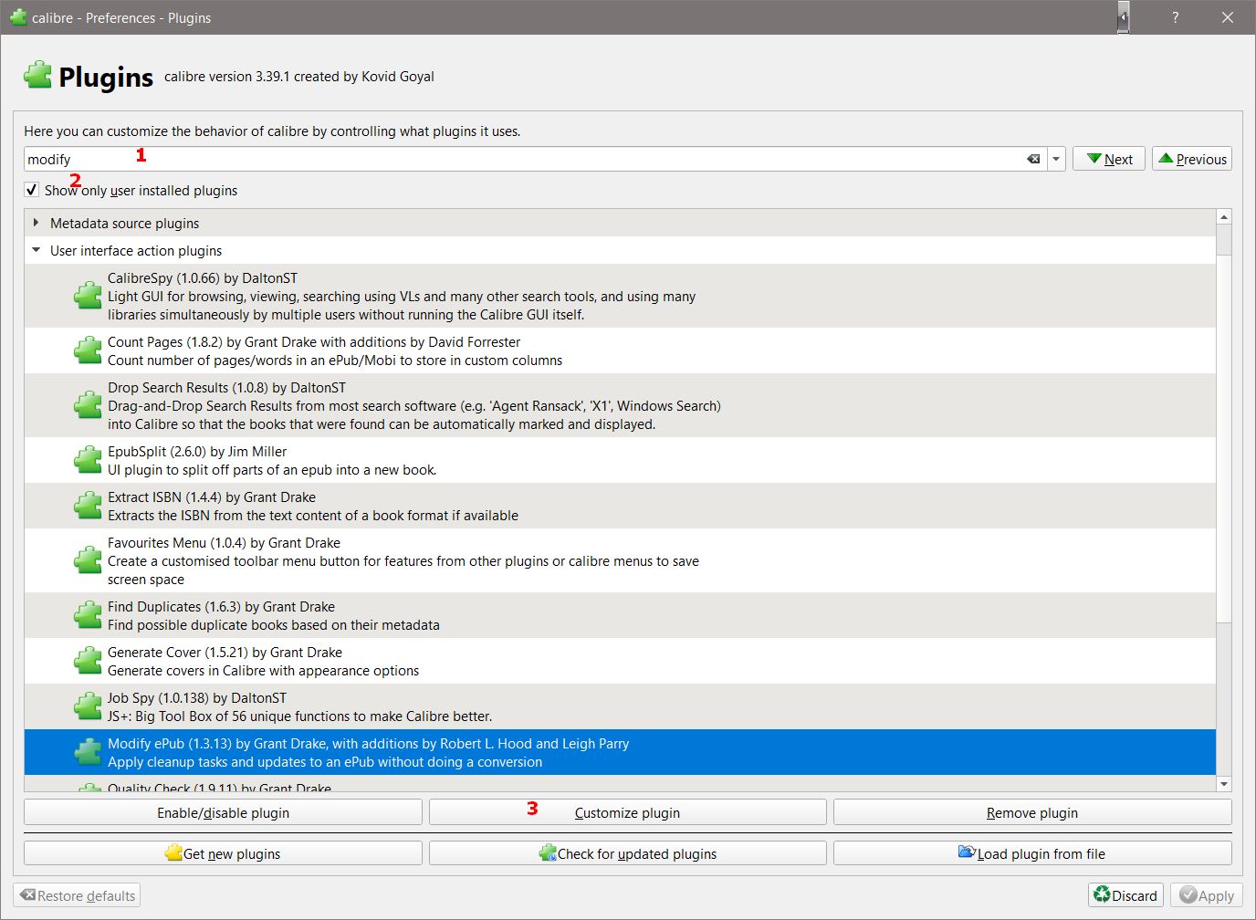Open the search history dropdown arrow

point(1056,159)
